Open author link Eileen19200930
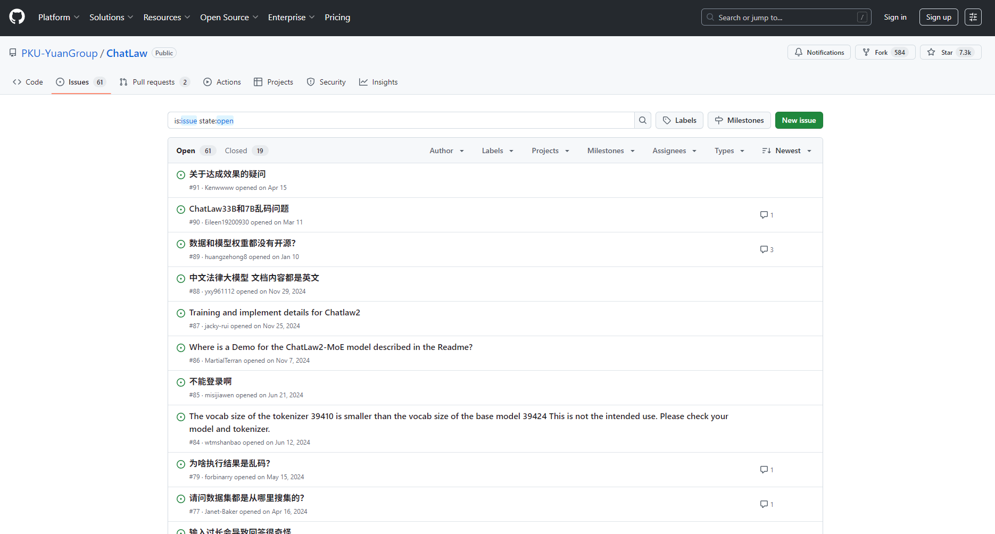Viewport: 995px width, 534px height. pyautogui.click(x=227, y=222)
